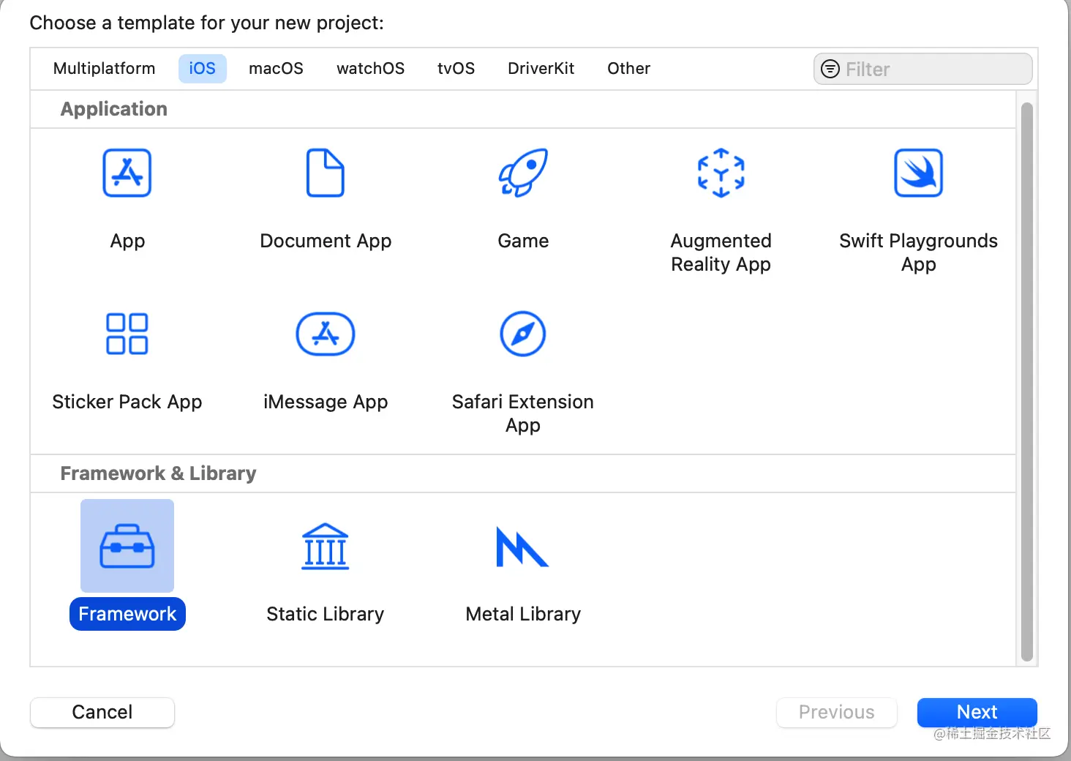Pick the Game rocket icon

(x=523, y=173)
